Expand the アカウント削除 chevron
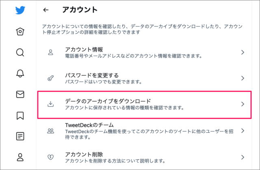Image resolution: width=260 pixels, height=170 pixels. (243, 157)
